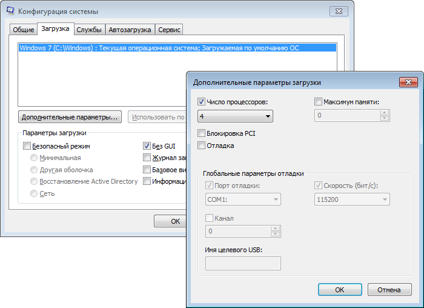The height and width of the screenshot is (308, 424).
Task: Confirm with OK in boot parameters dialog
Action: tap(340, 290)
